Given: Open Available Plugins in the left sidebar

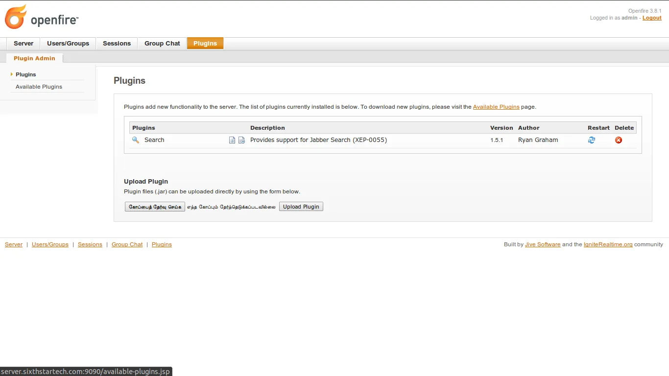Looking at the screenshot, I should [x=39, y=87].
